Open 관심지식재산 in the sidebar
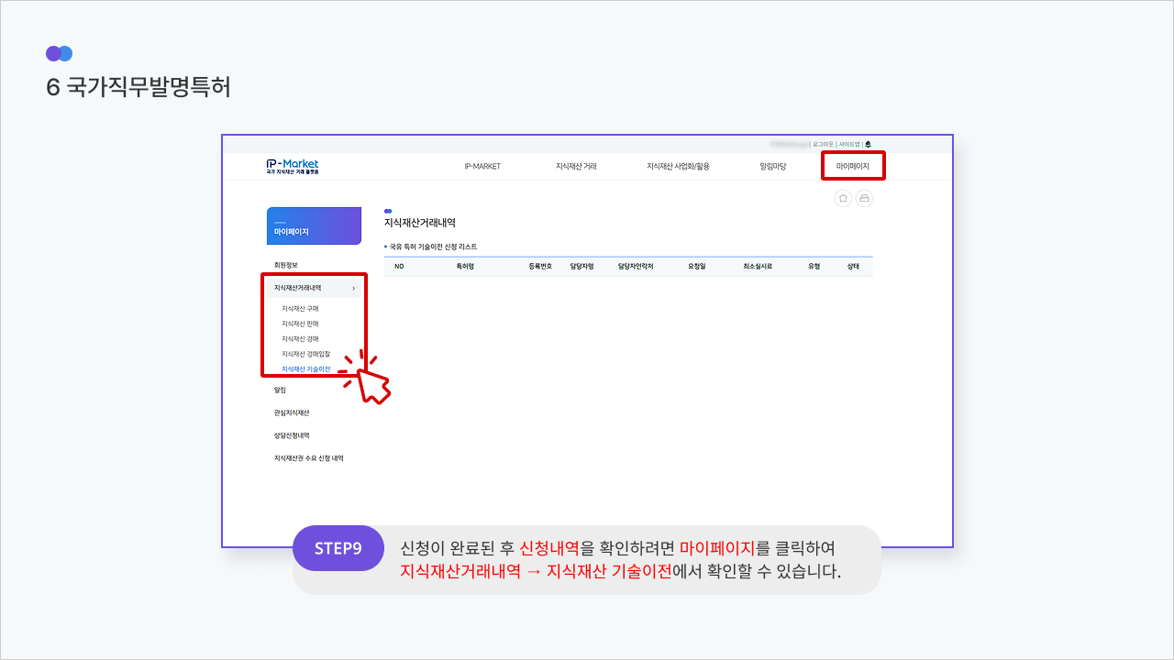The width and height of the screenshot is (1174, 660). [292, 412]
